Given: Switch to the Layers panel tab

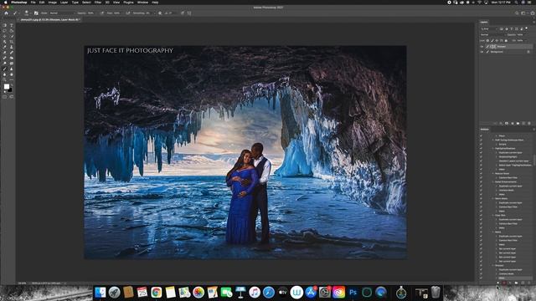Looking at the screenshot, I should pyautogui.click(x=484, y=23).
